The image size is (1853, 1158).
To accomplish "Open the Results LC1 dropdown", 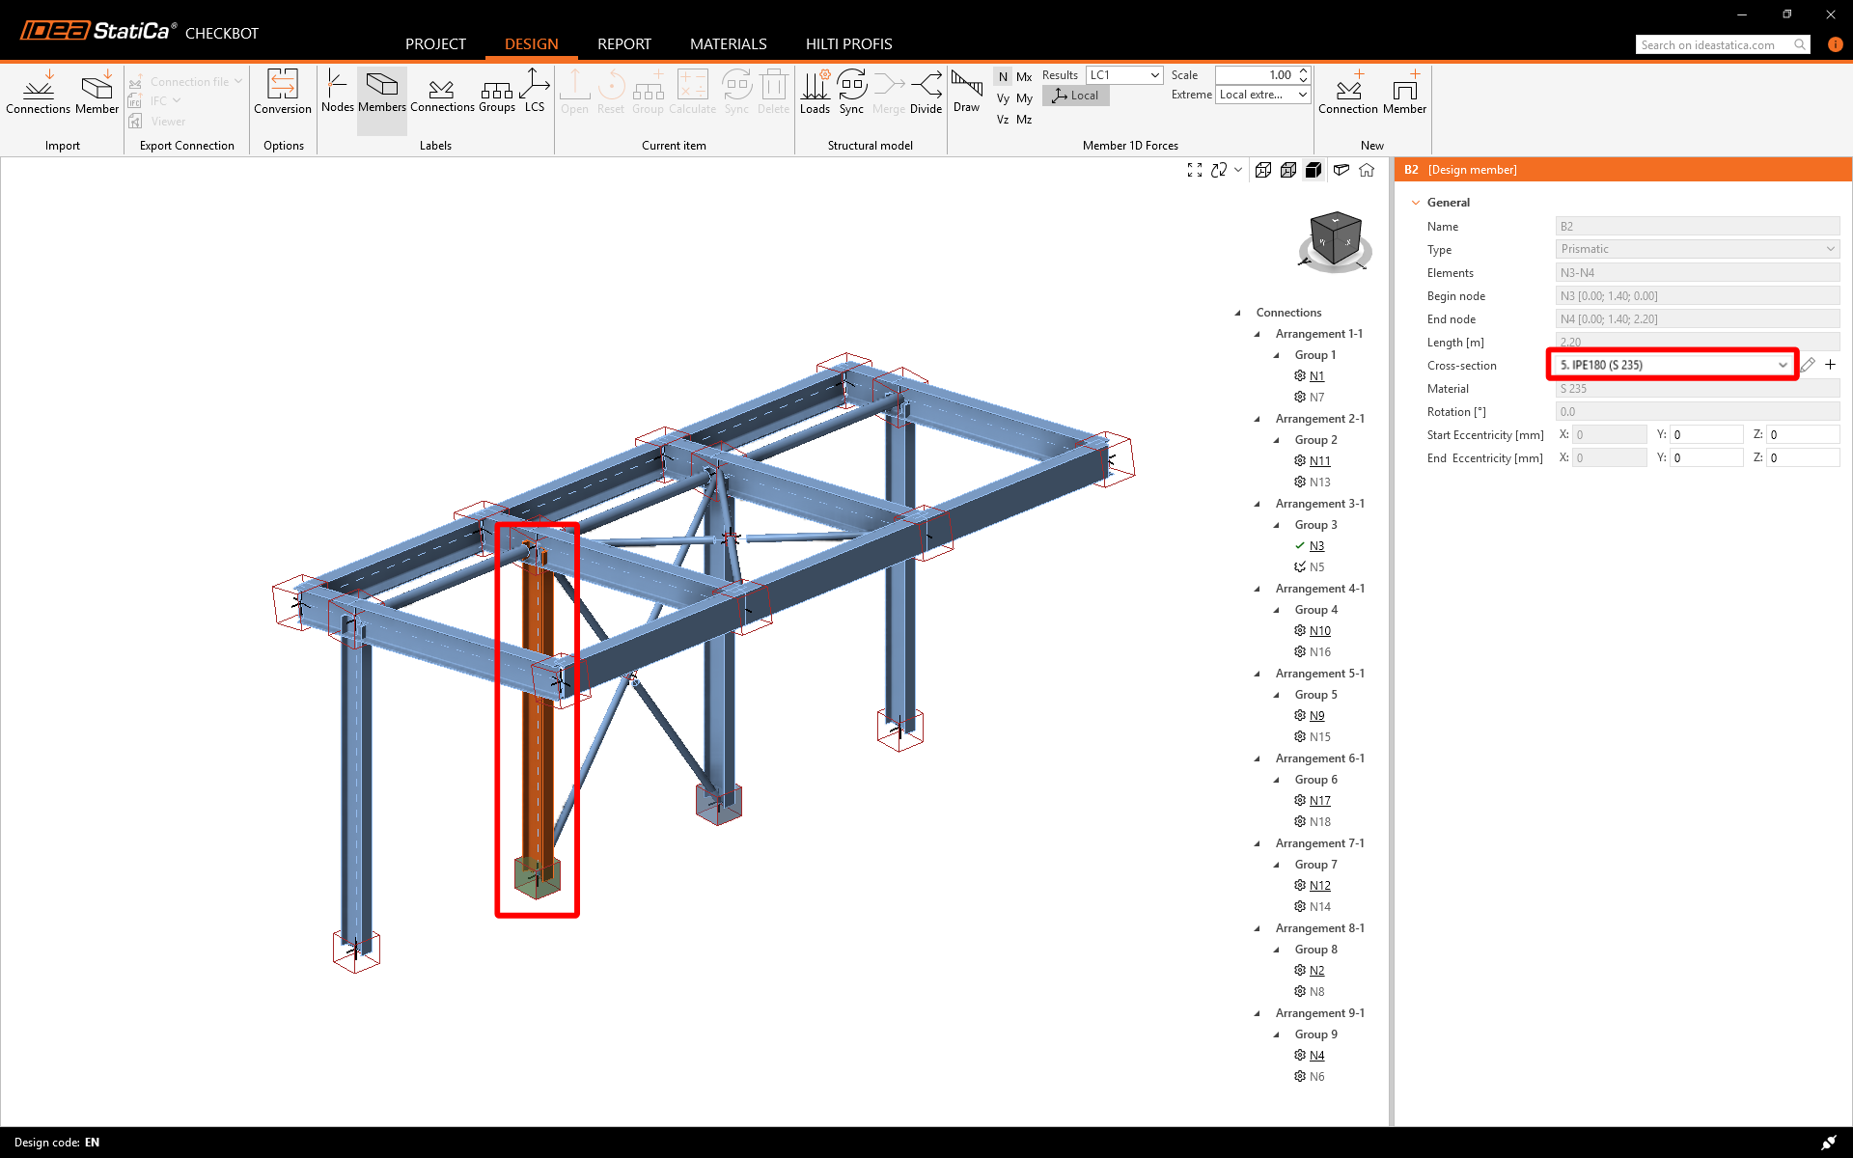I will coord(1124,75).
